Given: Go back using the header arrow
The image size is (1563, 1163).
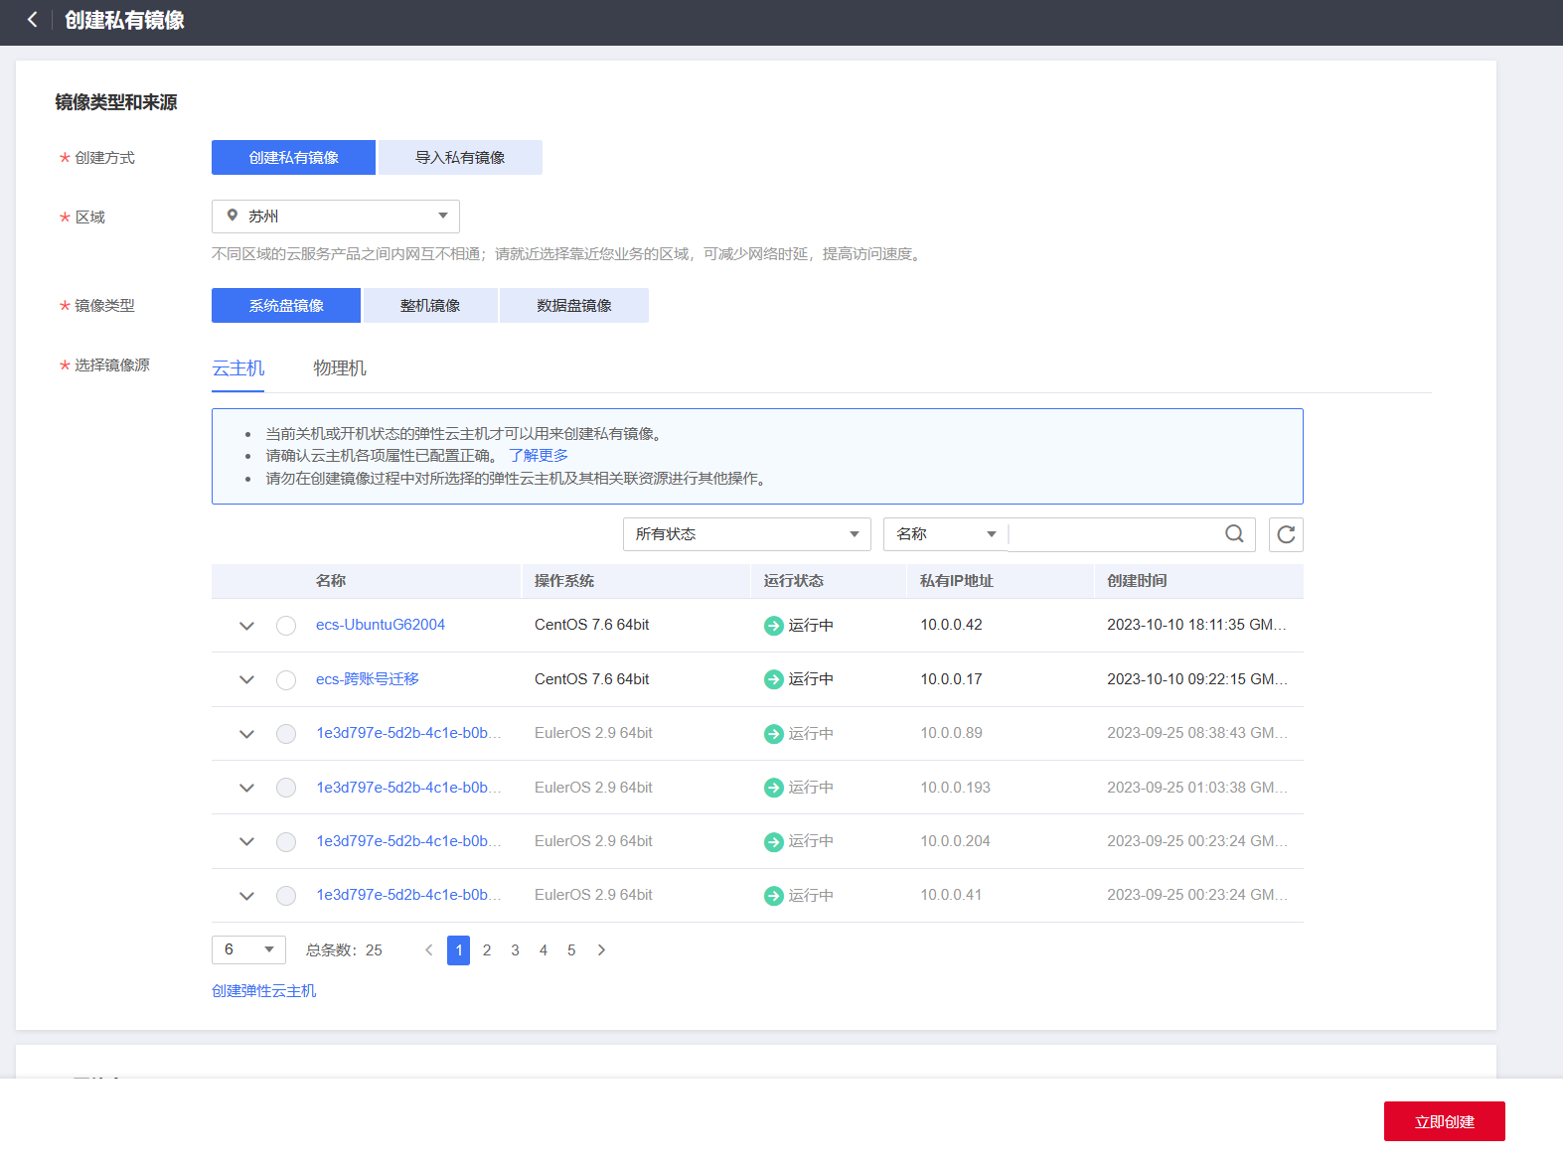Looking at the screenshot, I should [x=33, y=20].
